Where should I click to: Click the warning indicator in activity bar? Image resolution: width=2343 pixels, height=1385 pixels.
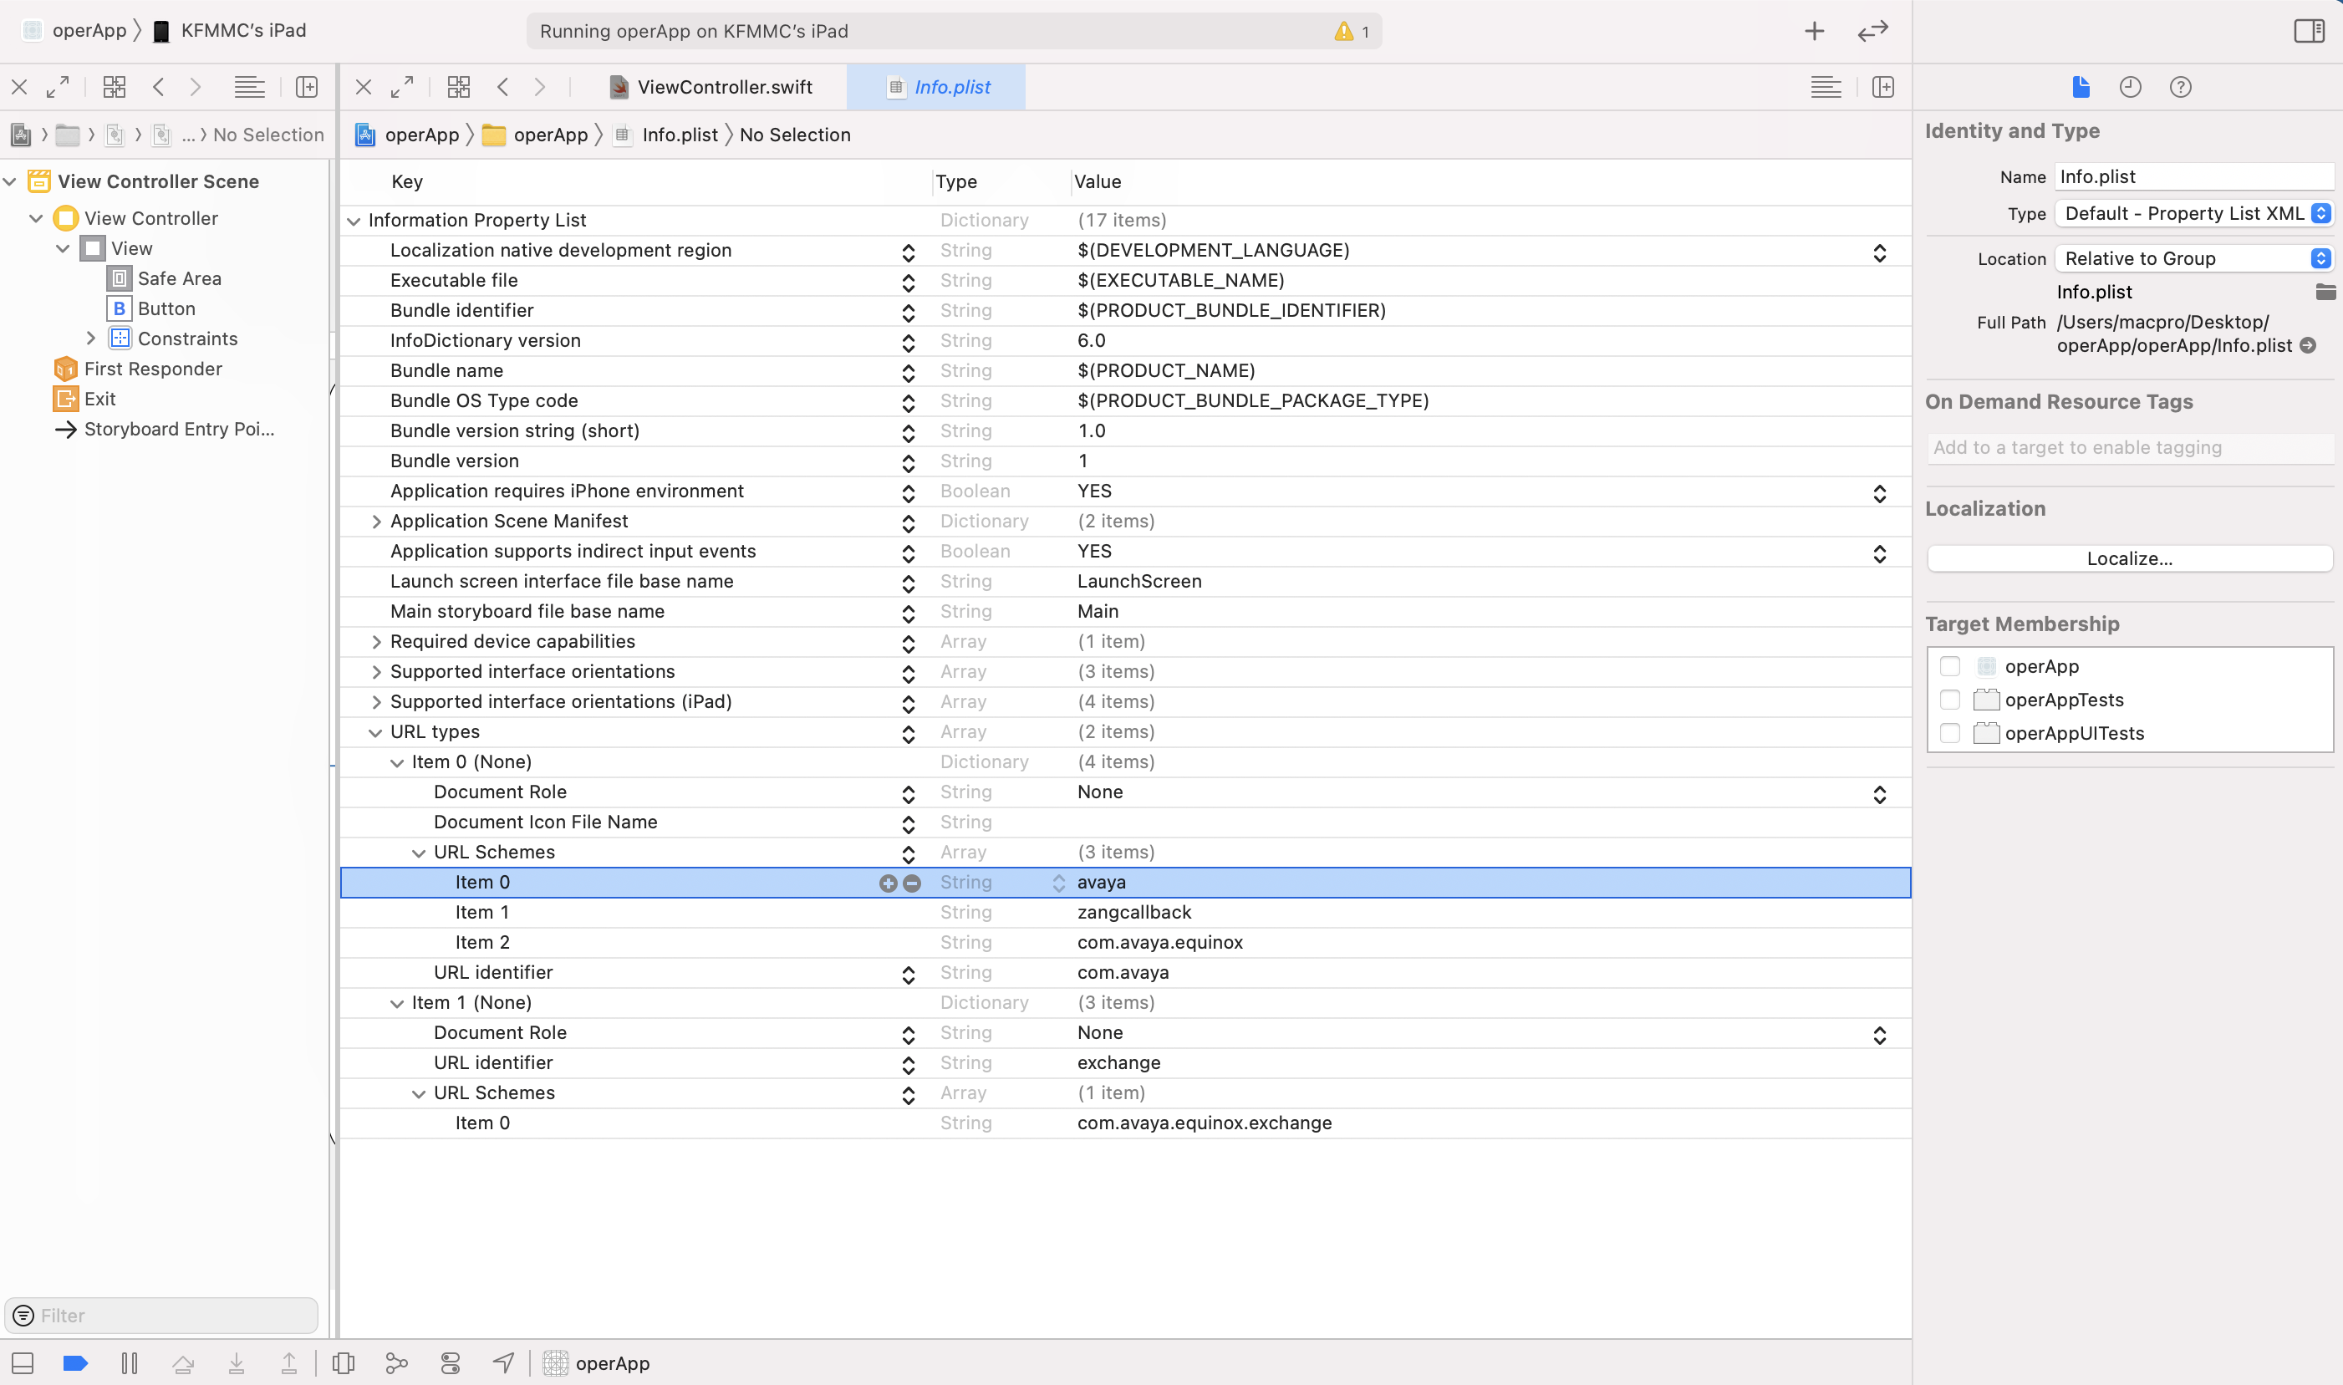1352,31
